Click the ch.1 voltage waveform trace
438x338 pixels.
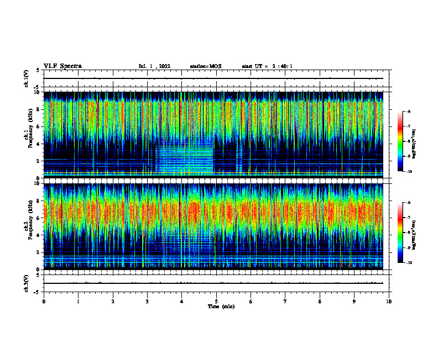(213, 78)
